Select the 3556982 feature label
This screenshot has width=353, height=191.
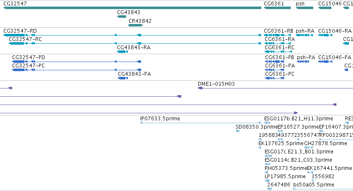[323, 177]
